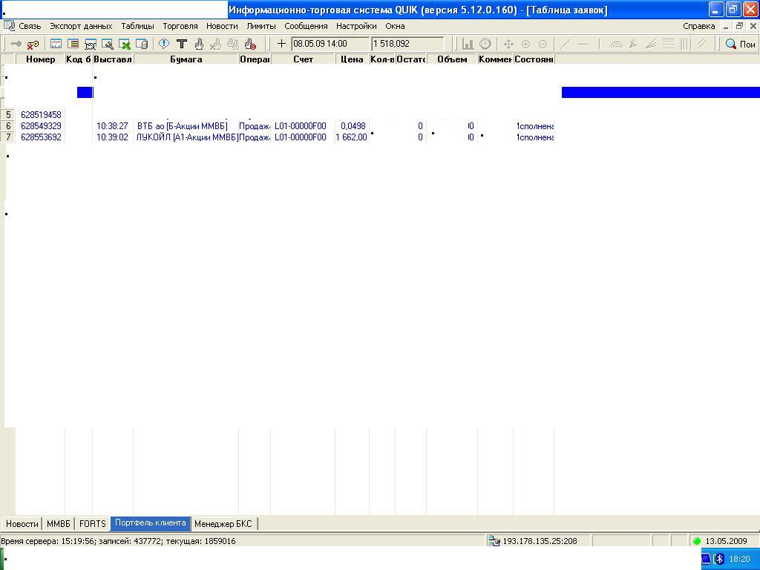
Task: Click the window icon with dashed frame
Action: [90, 44]
